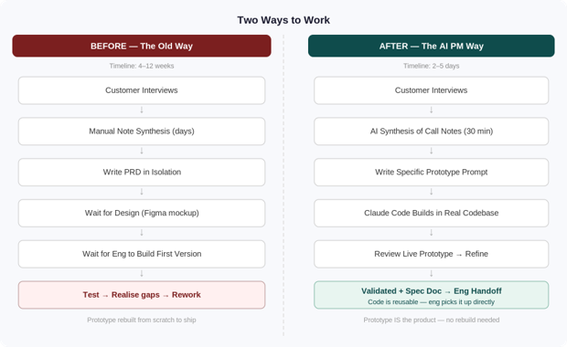Select the 'AFTER — The AI PM Way' header
The width and height of the screenshot is (567, 347).
click(x=431, y=46)
